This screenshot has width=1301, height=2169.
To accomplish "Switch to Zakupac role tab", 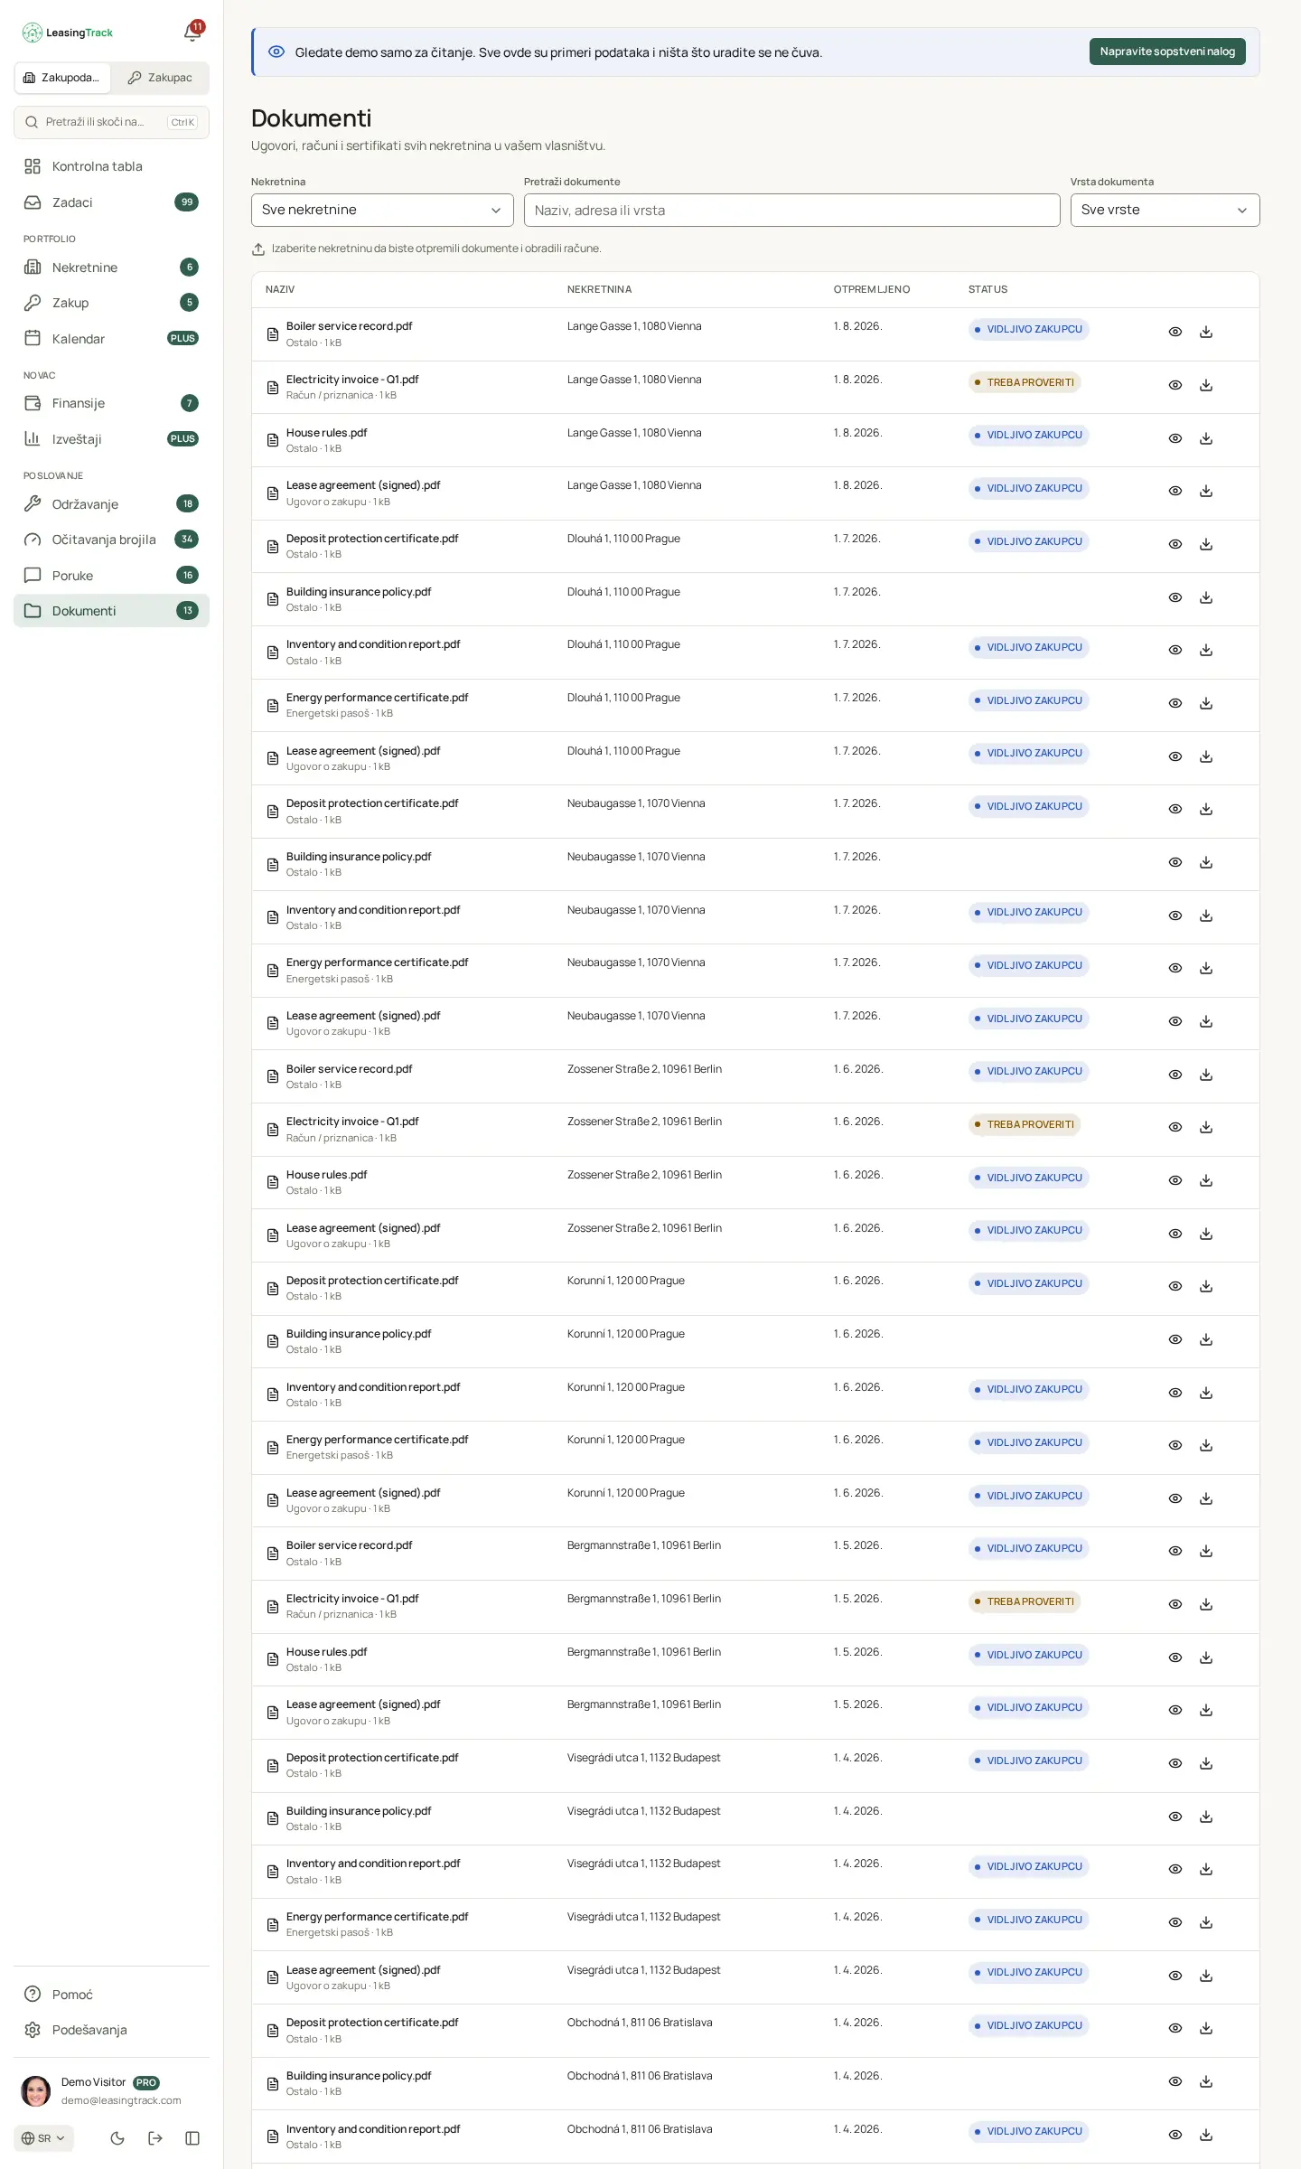I will 160,78.
